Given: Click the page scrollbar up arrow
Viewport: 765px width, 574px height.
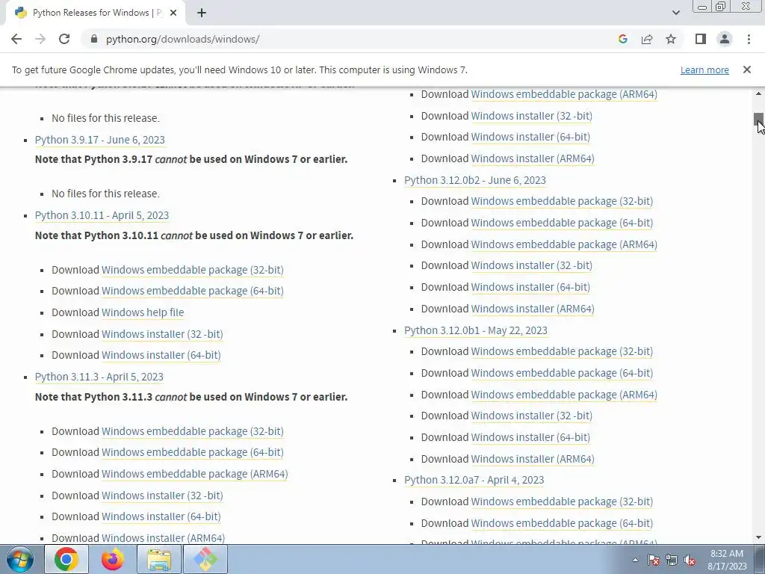Looking at the screenshot, I should [x=759, y=93].
